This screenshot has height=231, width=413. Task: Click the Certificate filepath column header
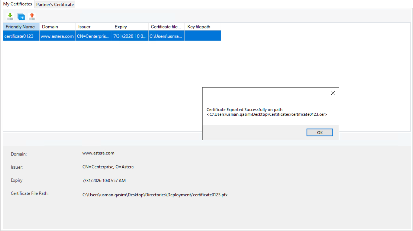[166, 27]
